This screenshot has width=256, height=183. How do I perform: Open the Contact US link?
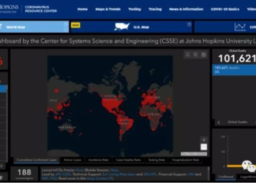[x=105, y=178]
